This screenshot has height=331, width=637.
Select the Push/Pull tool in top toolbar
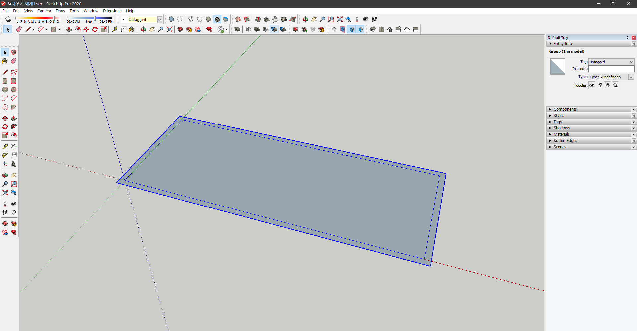pos(69,29)
